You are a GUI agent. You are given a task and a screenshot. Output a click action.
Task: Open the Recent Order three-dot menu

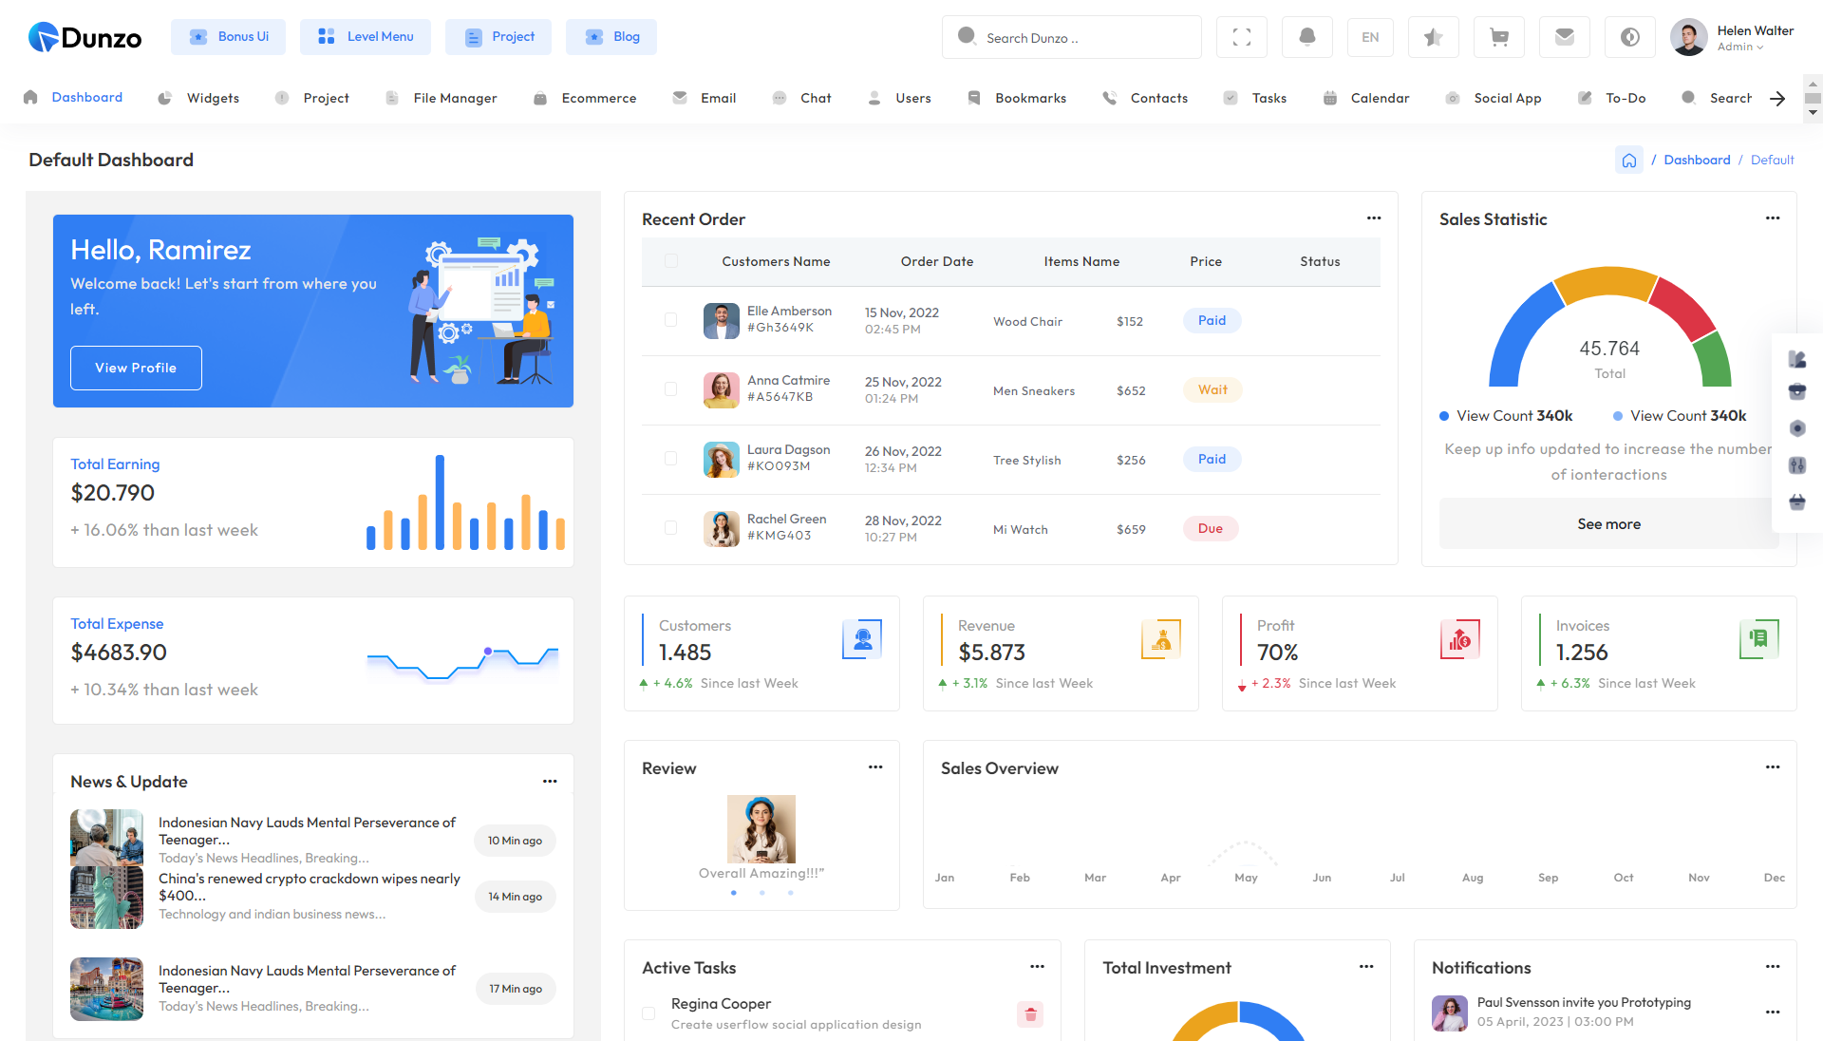[1373, 218]
